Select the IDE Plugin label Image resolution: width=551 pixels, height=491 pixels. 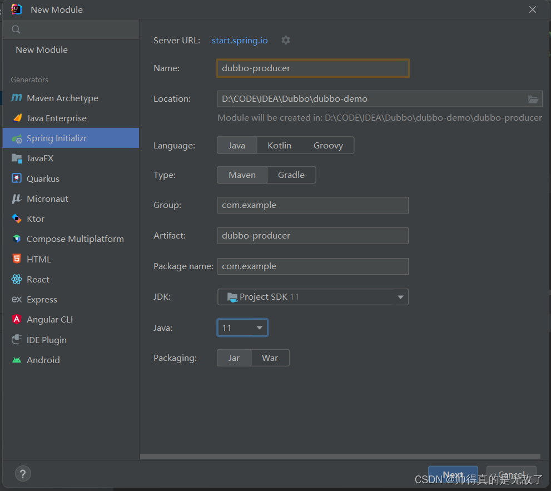[47, 340]
